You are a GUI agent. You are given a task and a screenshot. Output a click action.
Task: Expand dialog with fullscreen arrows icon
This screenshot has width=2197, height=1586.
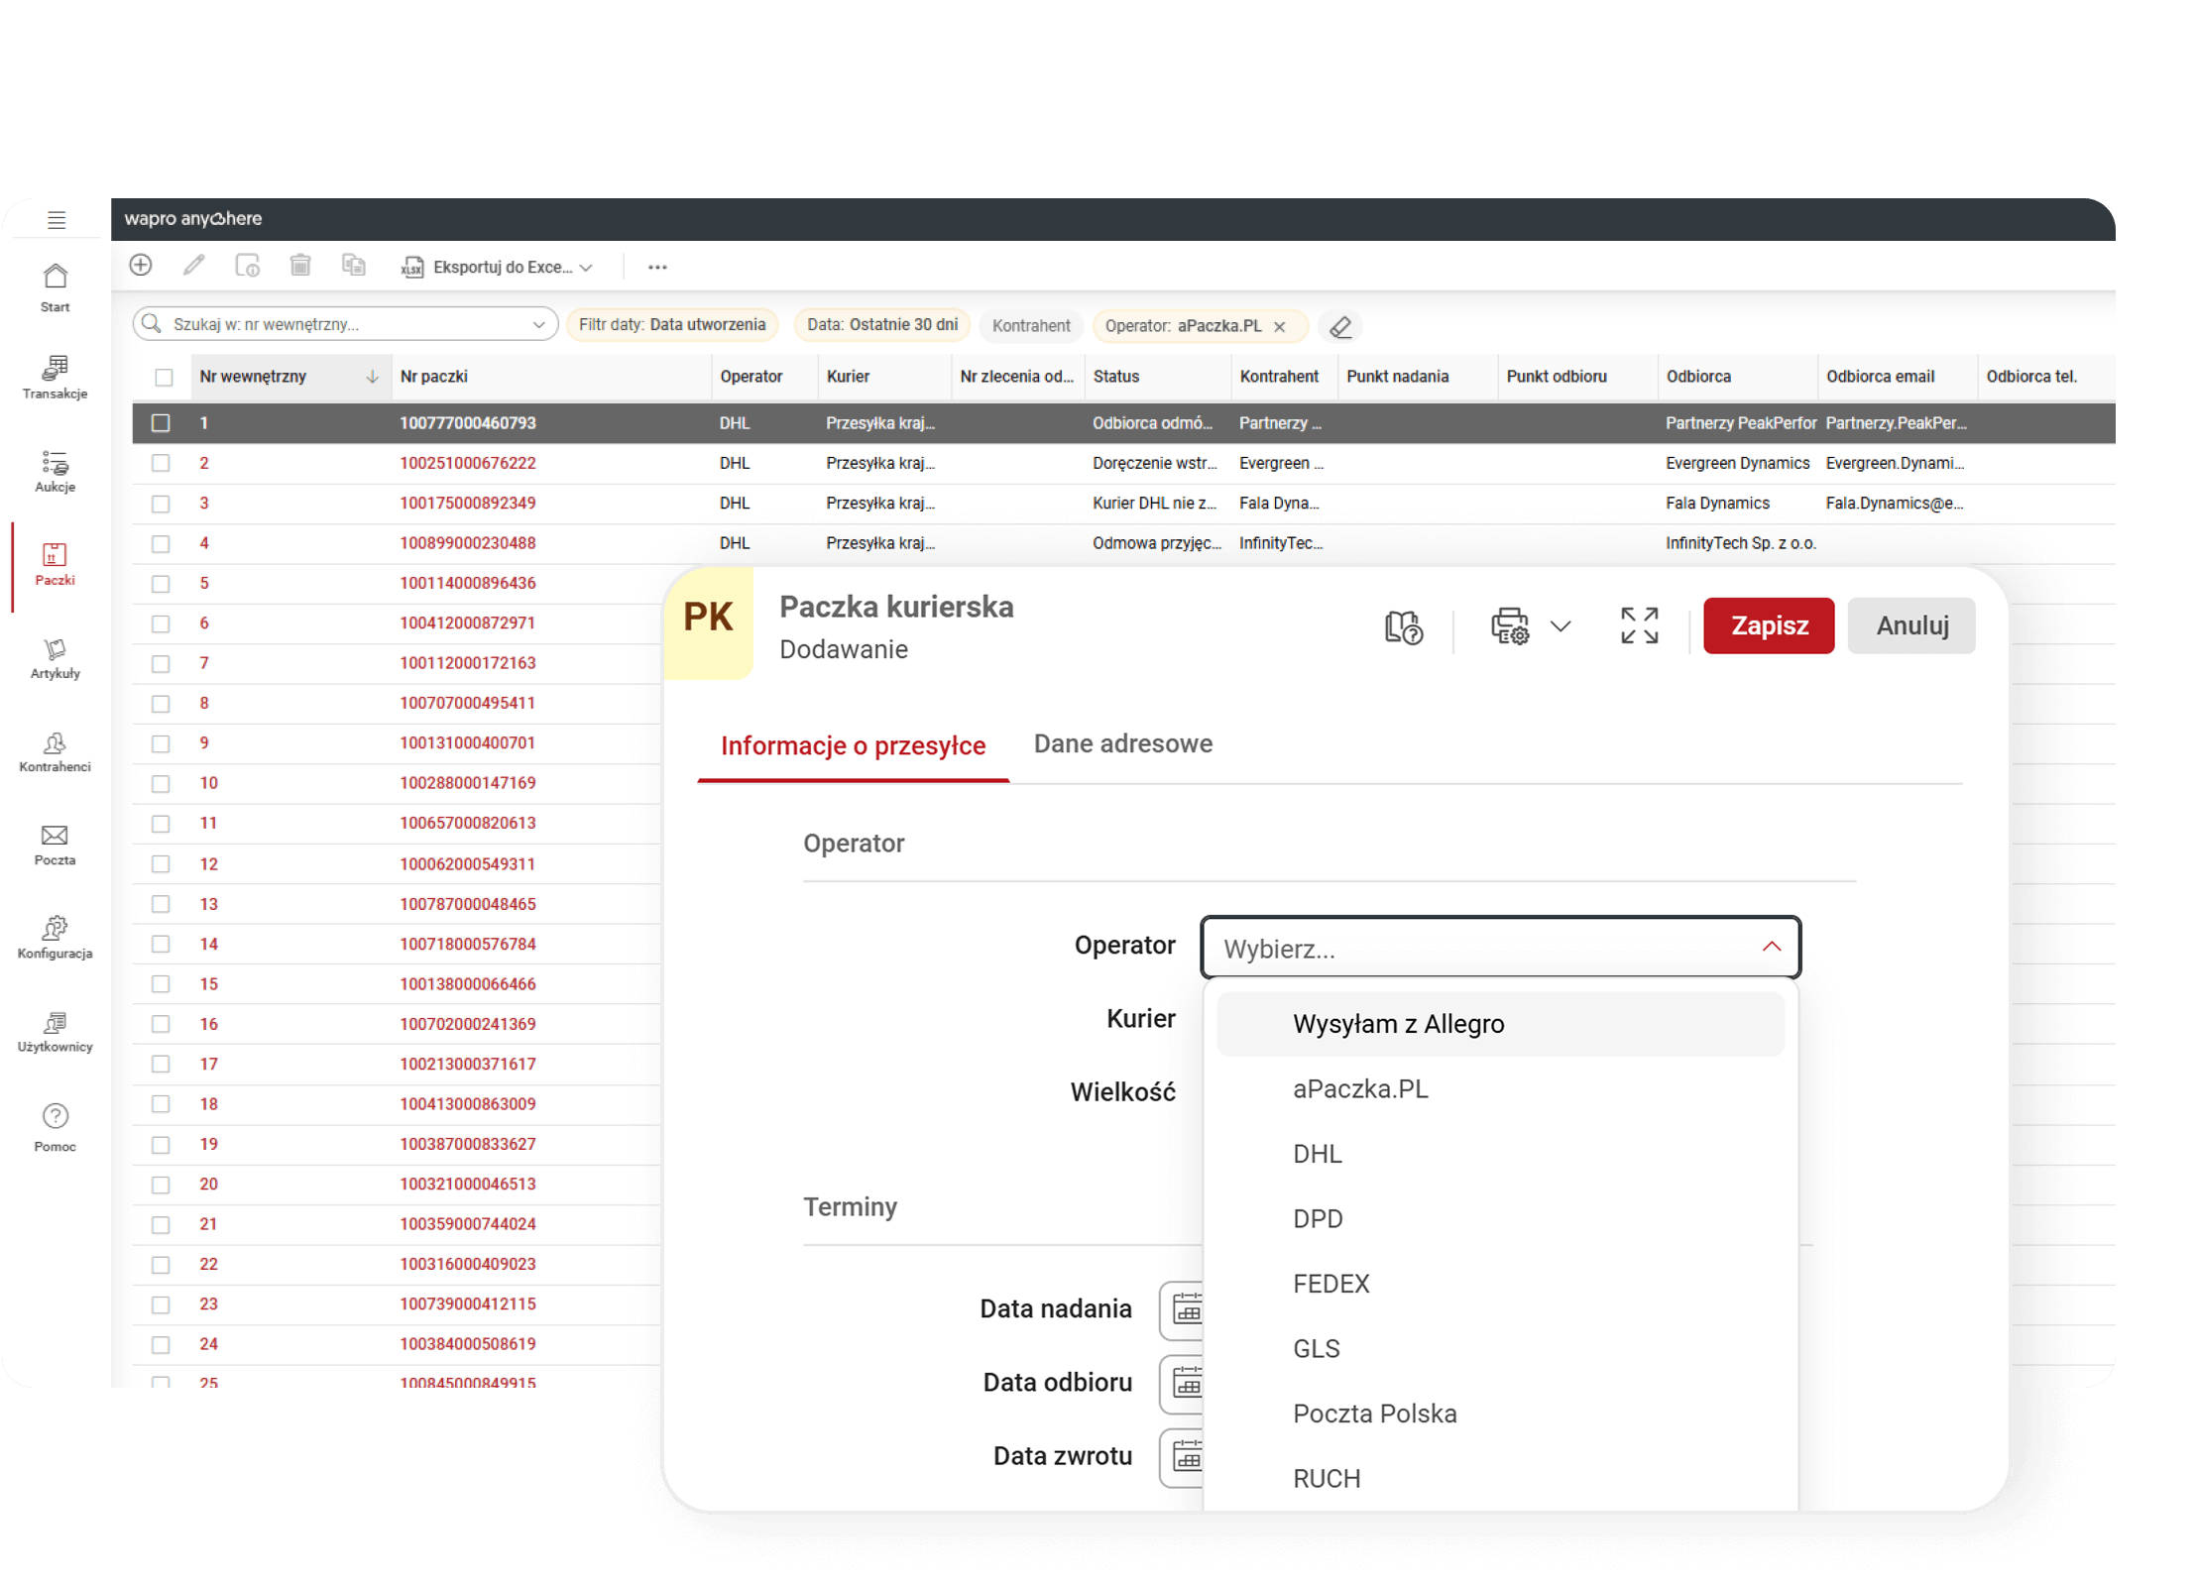[x=1639, y=625]
